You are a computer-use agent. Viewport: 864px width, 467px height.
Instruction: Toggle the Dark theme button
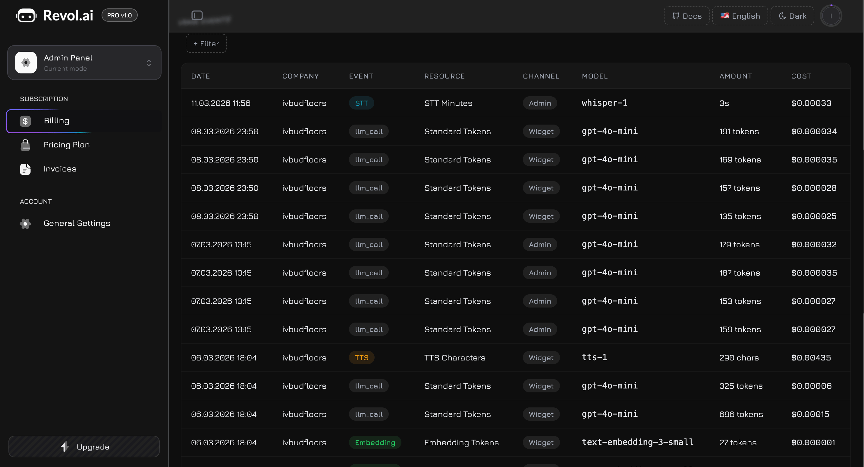click(x=792, y=16)
